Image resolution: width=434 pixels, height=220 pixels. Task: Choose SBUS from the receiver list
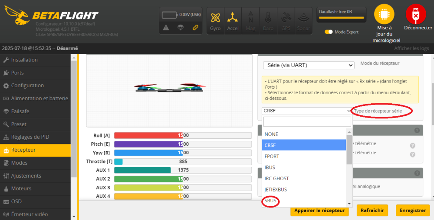(x=270, y=201)
